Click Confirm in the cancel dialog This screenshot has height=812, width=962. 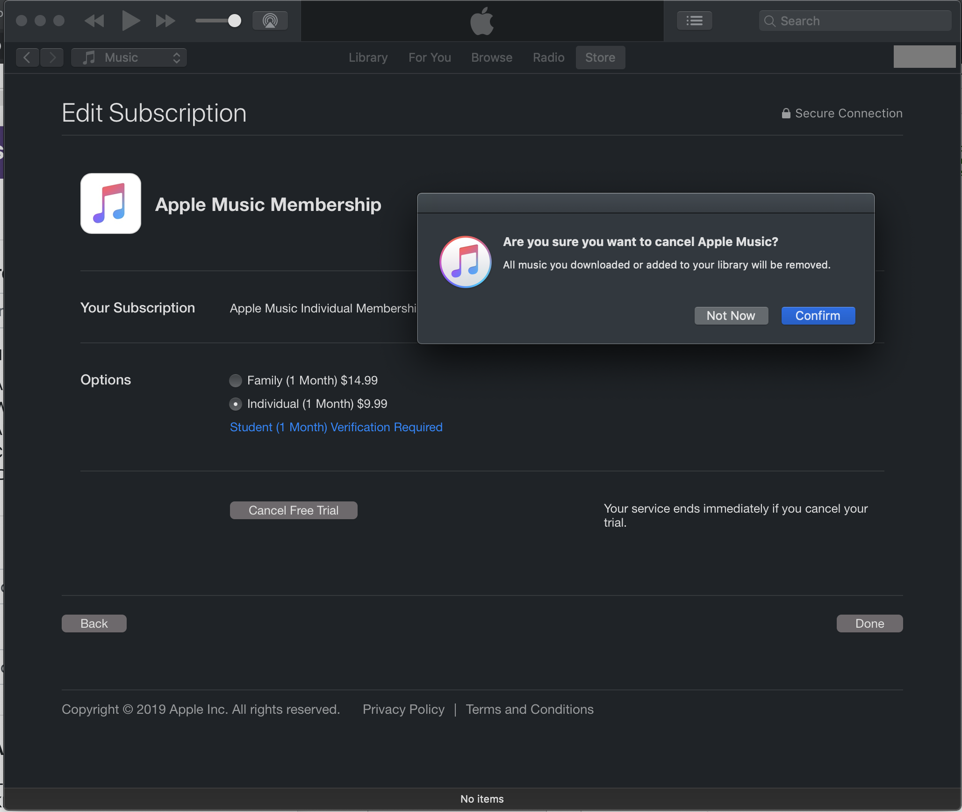(818, 316)
